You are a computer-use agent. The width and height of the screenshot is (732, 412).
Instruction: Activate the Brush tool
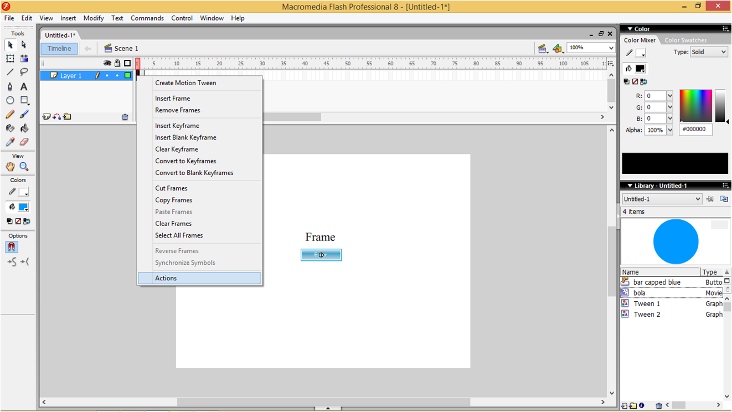point(24,115)
